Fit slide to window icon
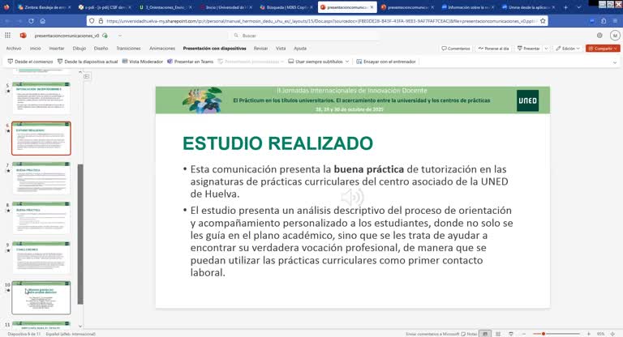The image size is (623, 337). 612,334
